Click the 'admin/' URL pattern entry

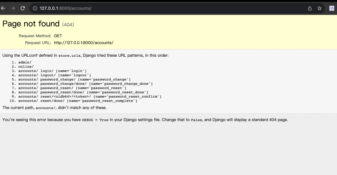point(25,62)
